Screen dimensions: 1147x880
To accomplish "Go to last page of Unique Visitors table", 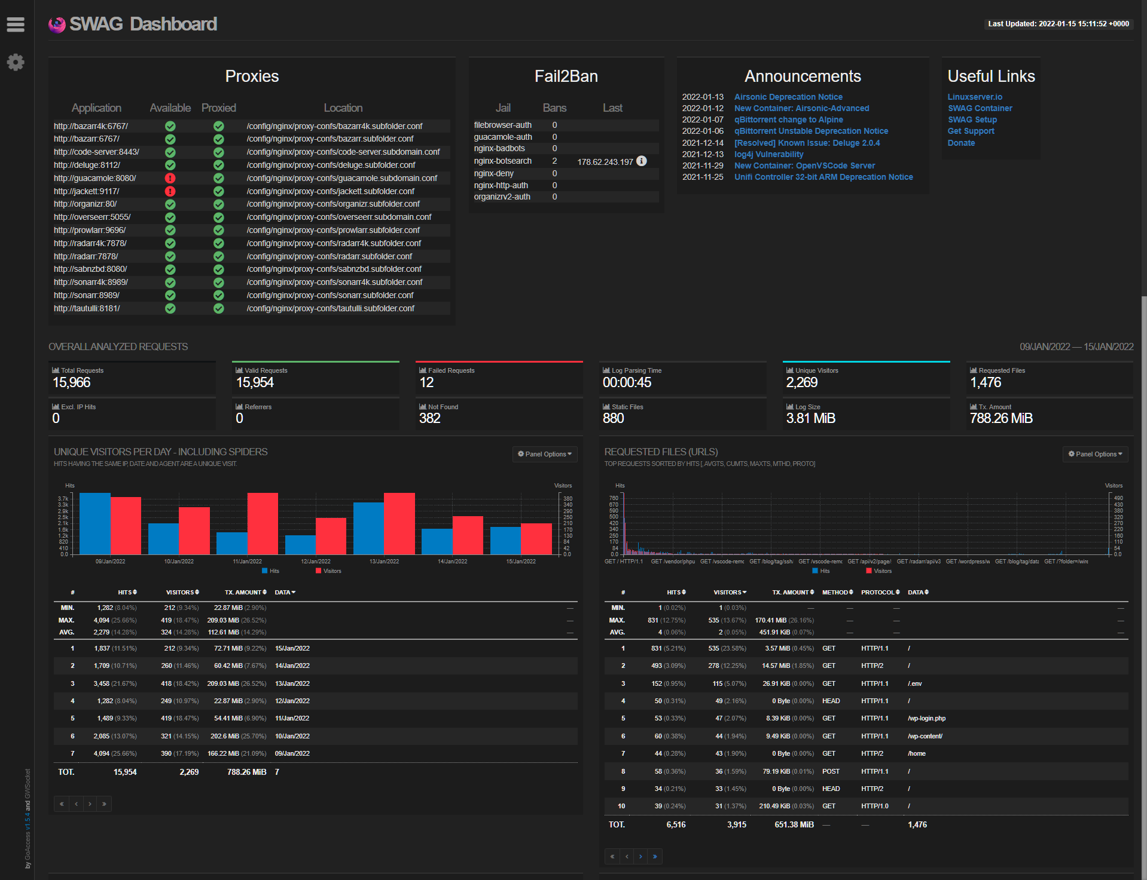I will click(104, 804).
